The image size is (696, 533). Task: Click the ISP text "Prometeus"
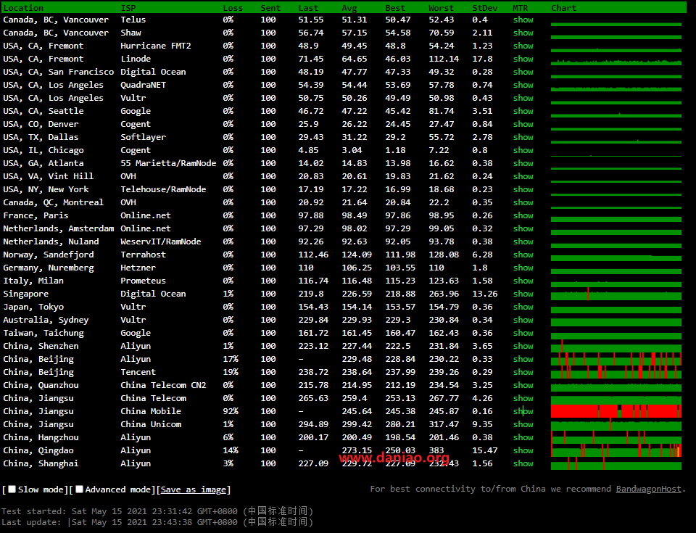point(143,281)
